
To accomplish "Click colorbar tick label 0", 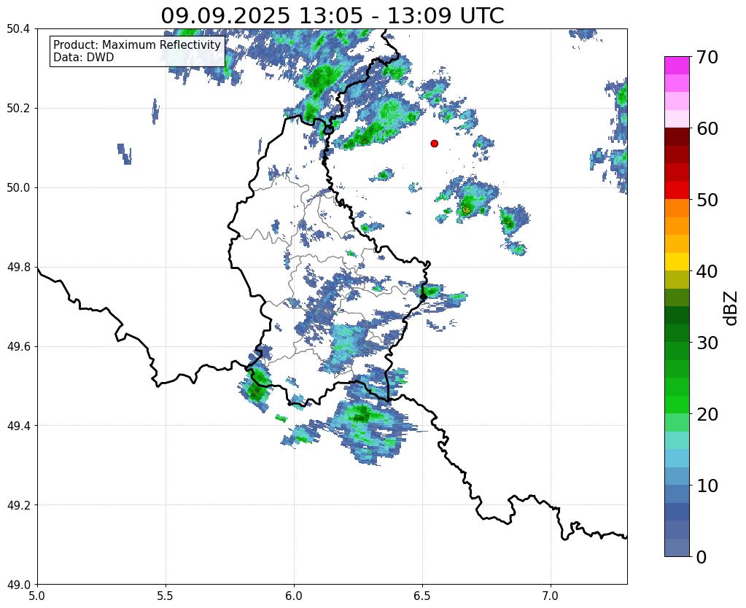I will tap(701, 557).
